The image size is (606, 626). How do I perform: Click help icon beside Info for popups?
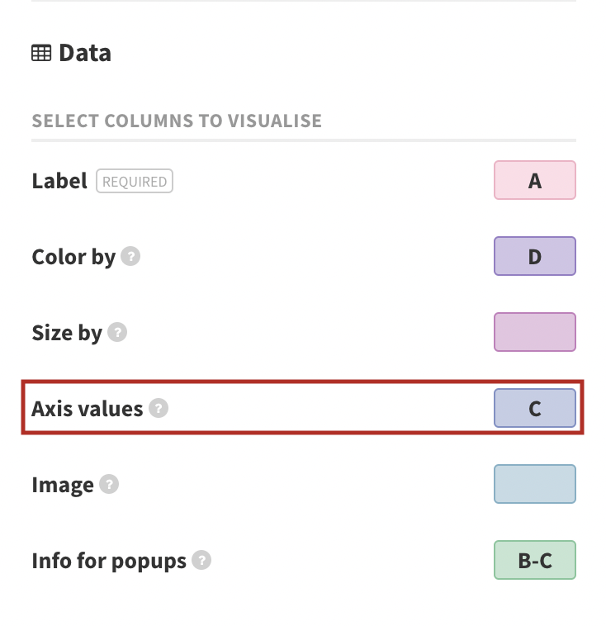(x=201, y=560)
